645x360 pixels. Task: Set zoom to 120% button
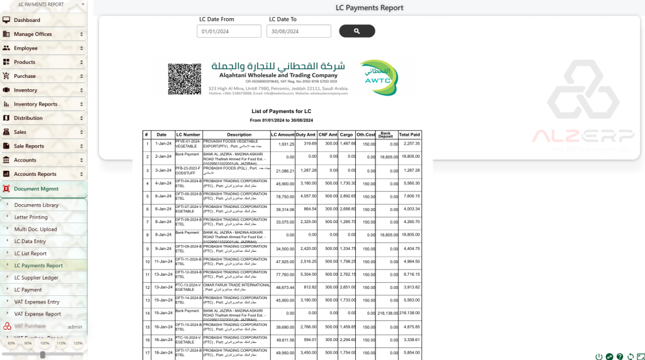77,343
